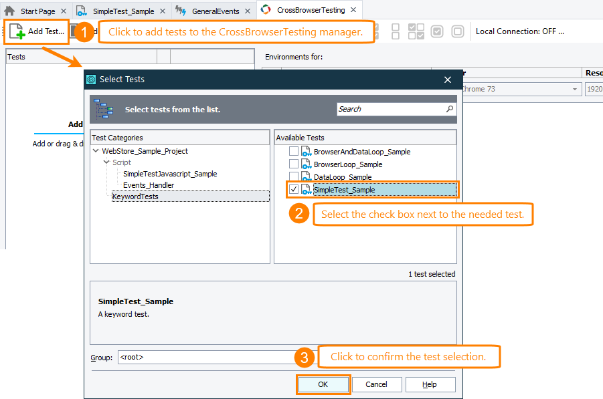Click the keyword test icon beside DataLoop_Sample

pos(306,176)
